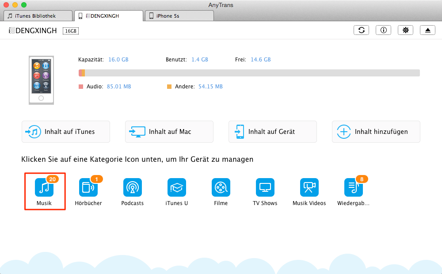Click the iPod device thumbnail
442x274 pixels.
point(41,80)
